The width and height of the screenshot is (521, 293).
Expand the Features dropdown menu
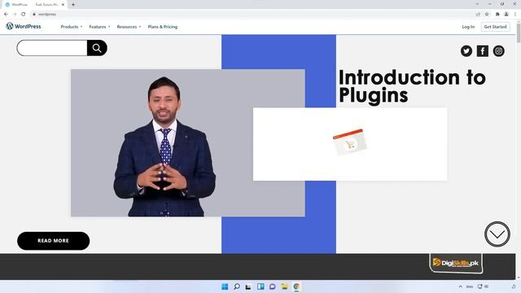coord(99,27)
